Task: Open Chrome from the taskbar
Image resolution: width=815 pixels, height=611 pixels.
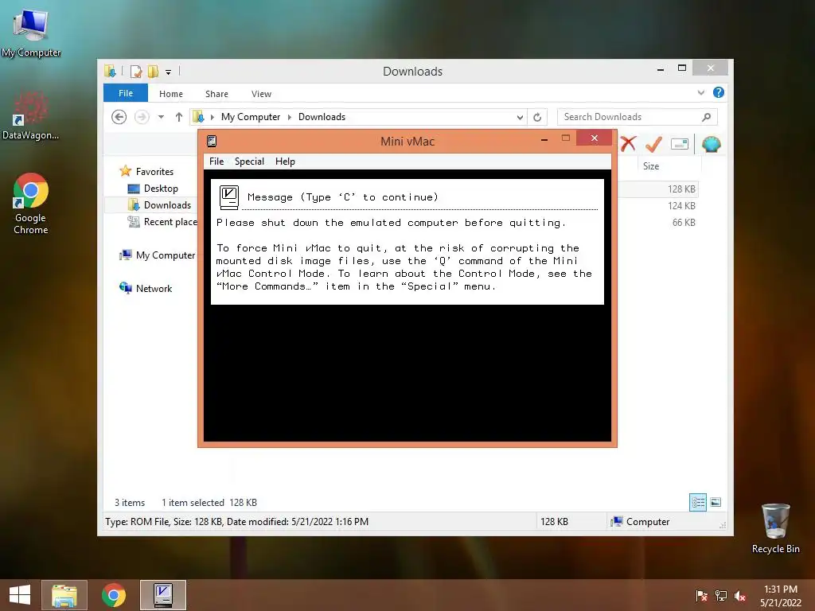Action: point(113,595)
